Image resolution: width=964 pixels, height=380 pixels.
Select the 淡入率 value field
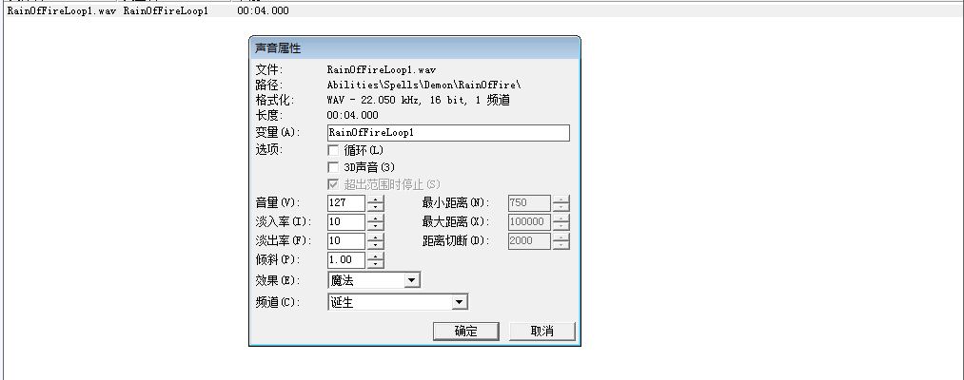pyautogui.click(x=345, y=222)
